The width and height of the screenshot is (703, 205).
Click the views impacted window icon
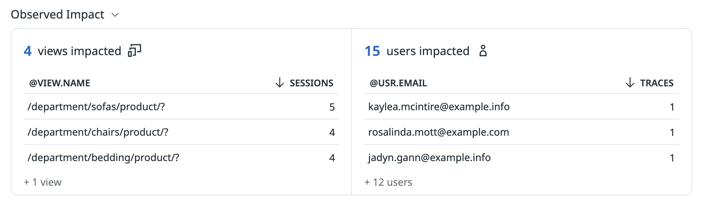134,50
